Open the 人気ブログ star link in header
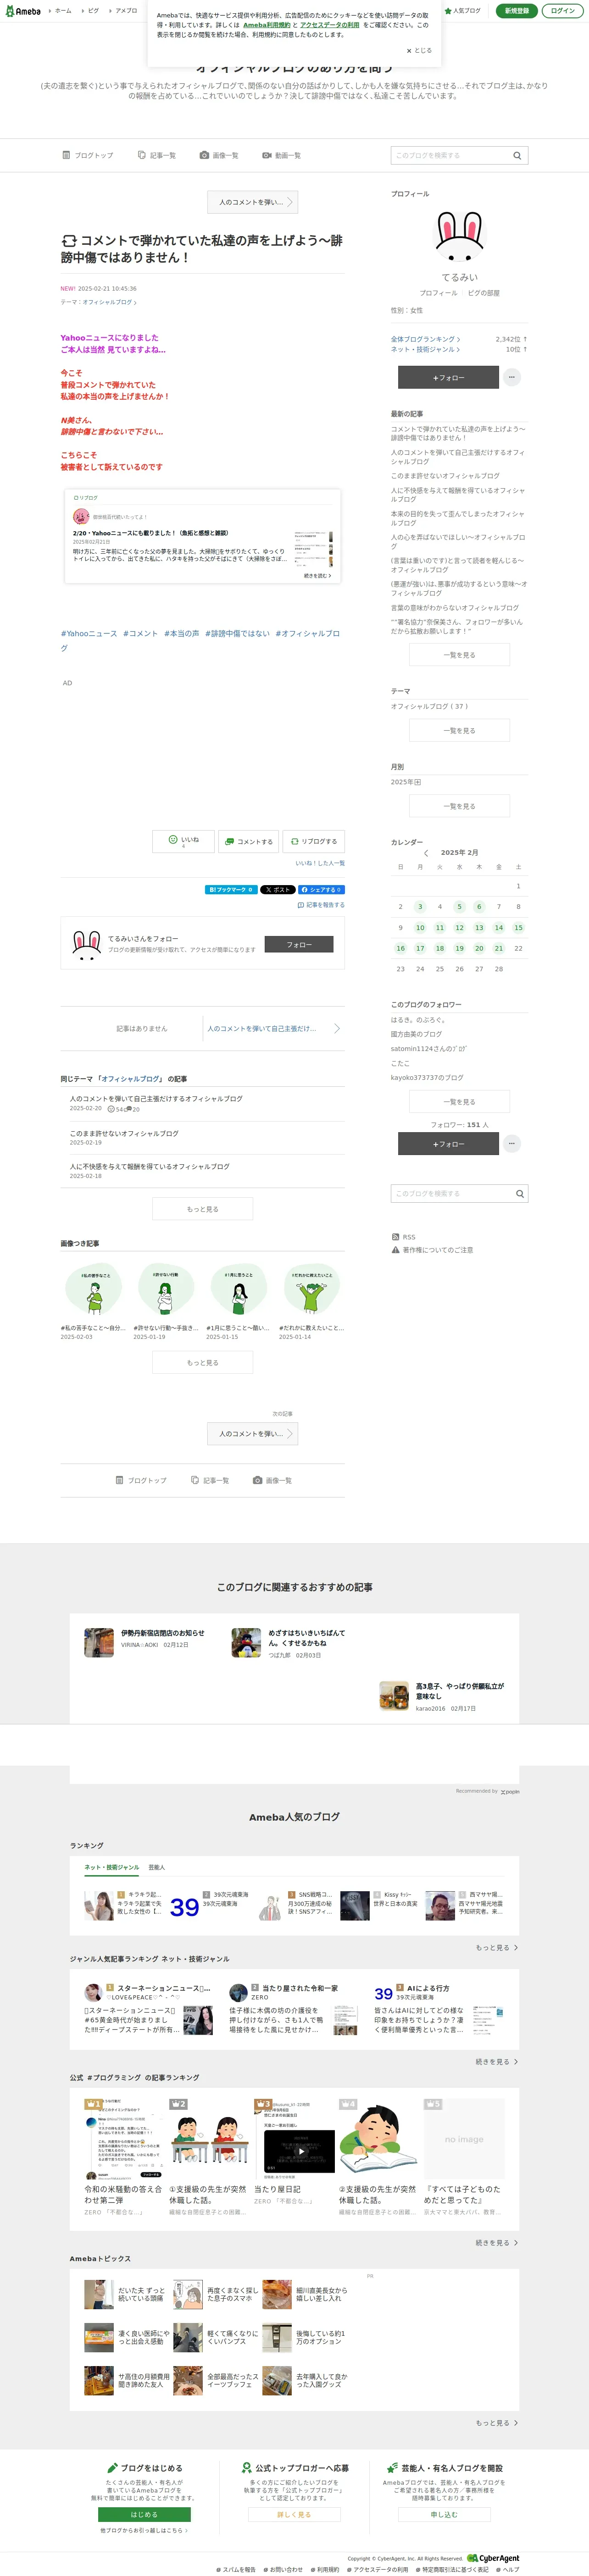The image size is (589, 2576). (462, 11)
